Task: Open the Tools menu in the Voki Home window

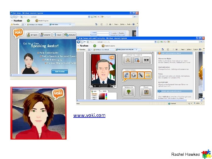Action: [129, 24]
